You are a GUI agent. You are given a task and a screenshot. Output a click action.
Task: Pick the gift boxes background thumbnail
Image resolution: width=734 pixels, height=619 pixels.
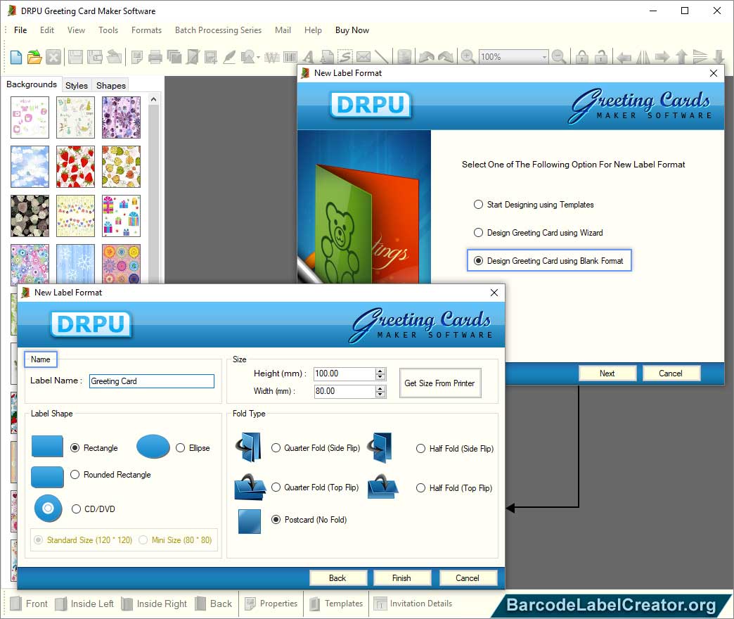[121, 216]
